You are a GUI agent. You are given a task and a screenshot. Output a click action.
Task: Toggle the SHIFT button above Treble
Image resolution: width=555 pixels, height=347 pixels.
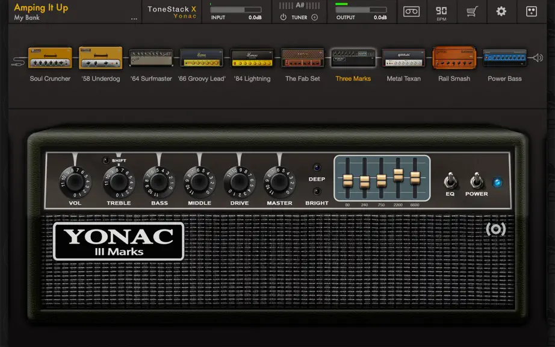tap(106, 161)
